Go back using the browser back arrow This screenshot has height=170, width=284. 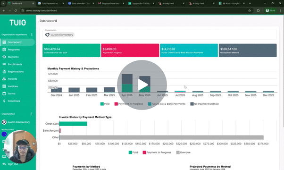click(x=4, y=10)
